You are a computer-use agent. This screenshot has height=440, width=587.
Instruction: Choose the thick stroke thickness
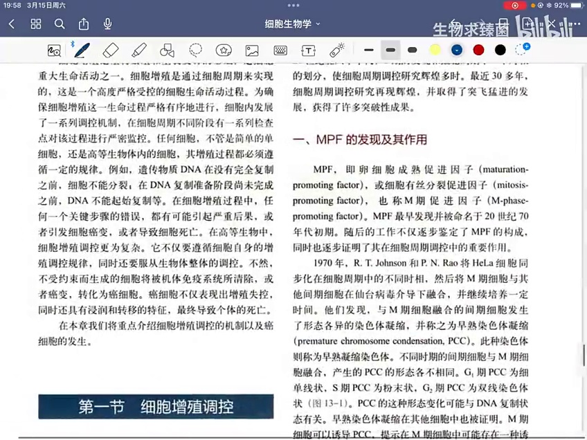click(x=412, y=50)
